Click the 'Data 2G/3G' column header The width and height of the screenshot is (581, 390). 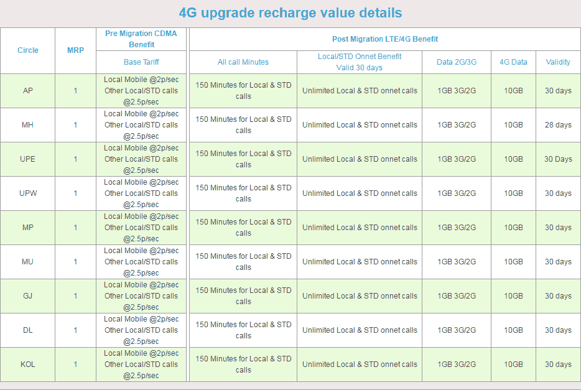[x=457, y=62]
